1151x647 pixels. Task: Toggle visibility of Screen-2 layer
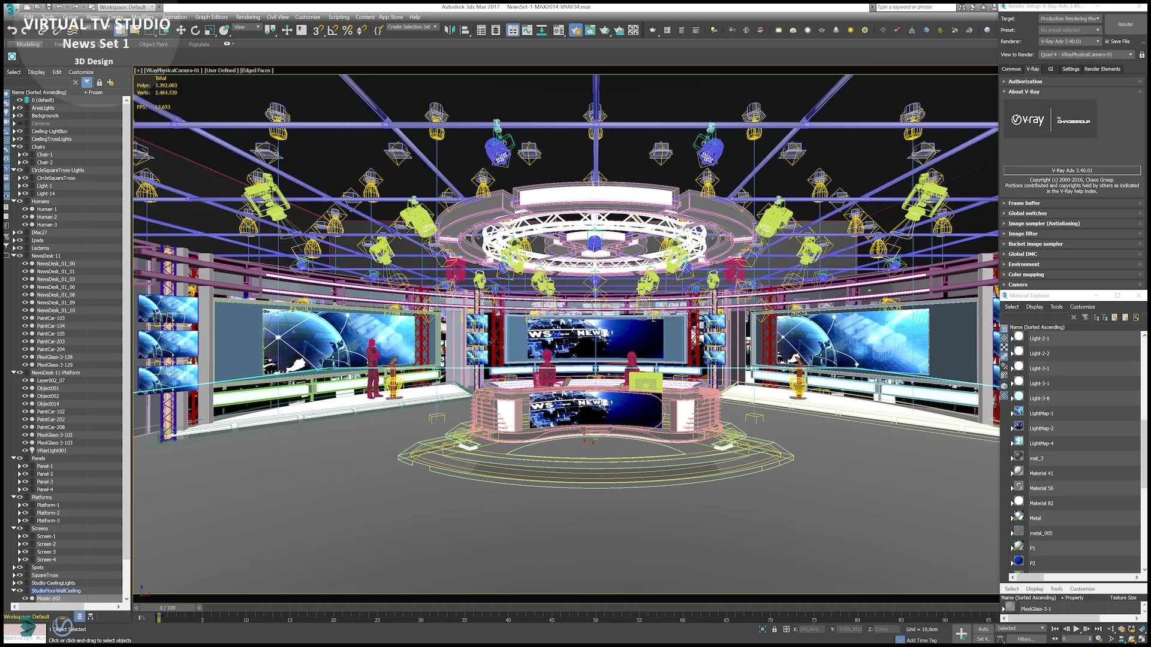point(25,544)
